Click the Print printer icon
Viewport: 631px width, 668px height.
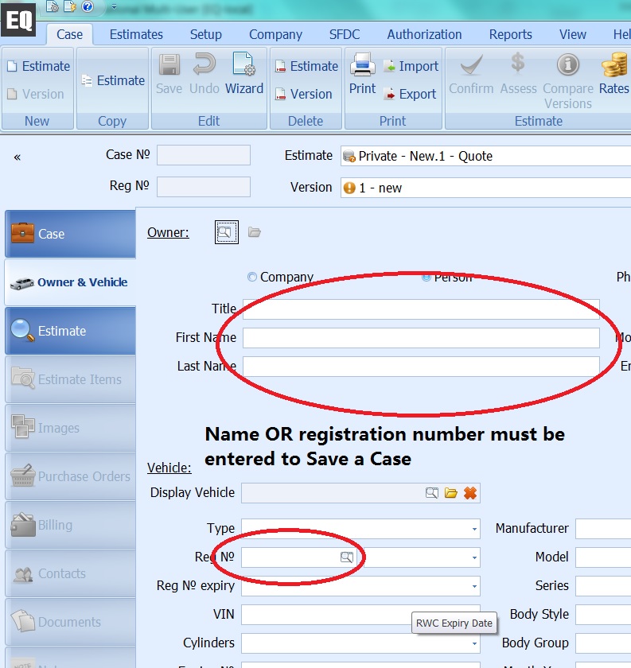point(362,64)
